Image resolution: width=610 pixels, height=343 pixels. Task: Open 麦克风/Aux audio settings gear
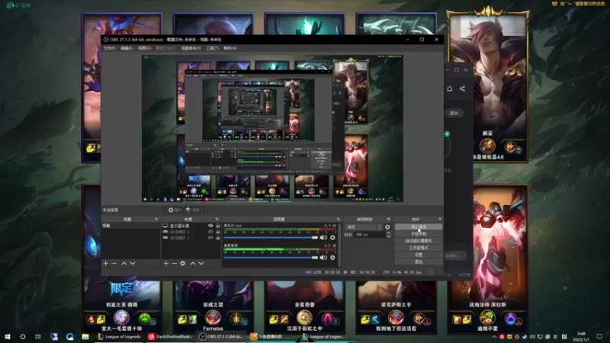(332, 238)
